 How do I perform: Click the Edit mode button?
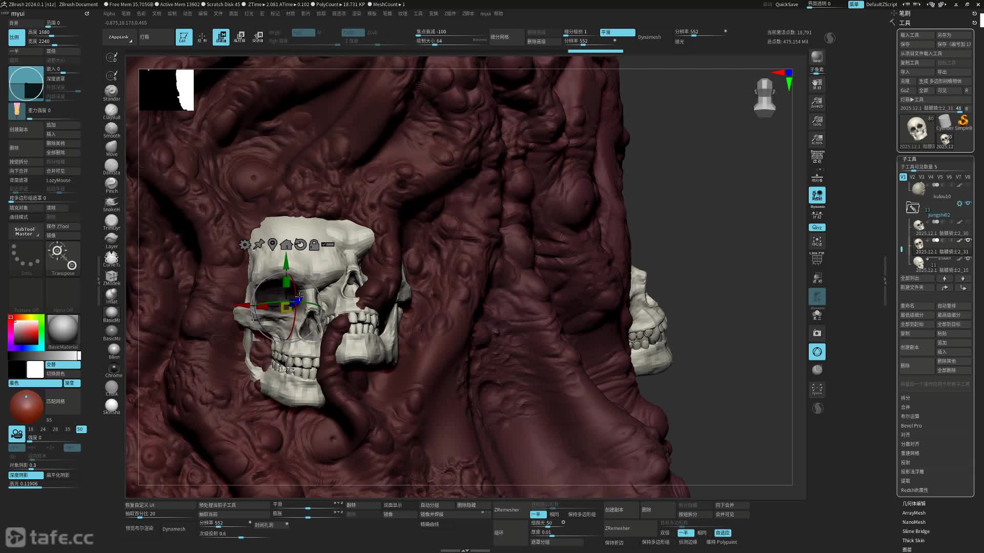click(x=184, y=37)
